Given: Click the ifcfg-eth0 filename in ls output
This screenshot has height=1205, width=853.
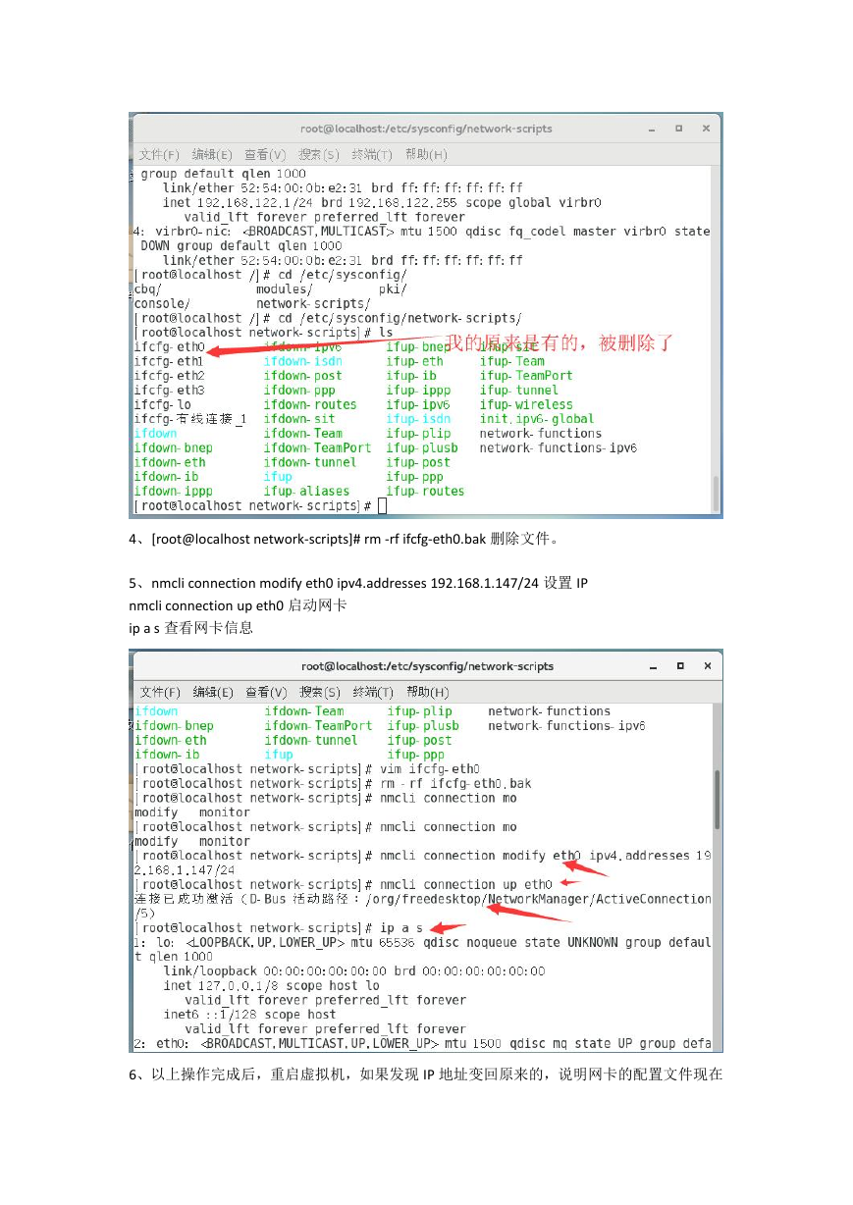Looking at the screenshot, I should pos(170,346).
